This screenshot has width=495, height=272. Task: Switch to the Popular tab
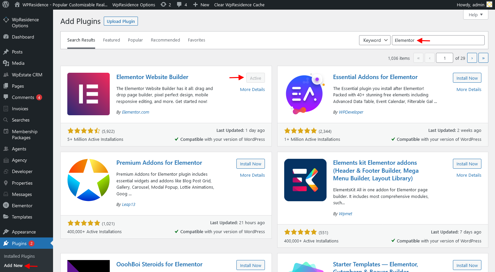(x=135, y=40)
